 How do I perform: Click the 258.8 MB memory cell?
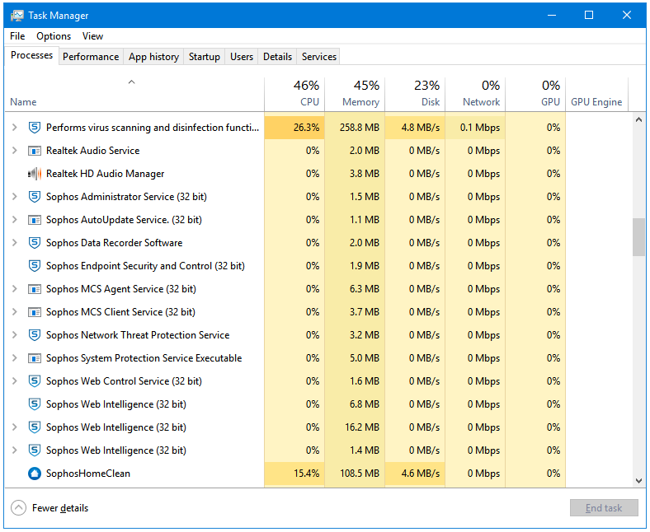[x=355, y=128]
